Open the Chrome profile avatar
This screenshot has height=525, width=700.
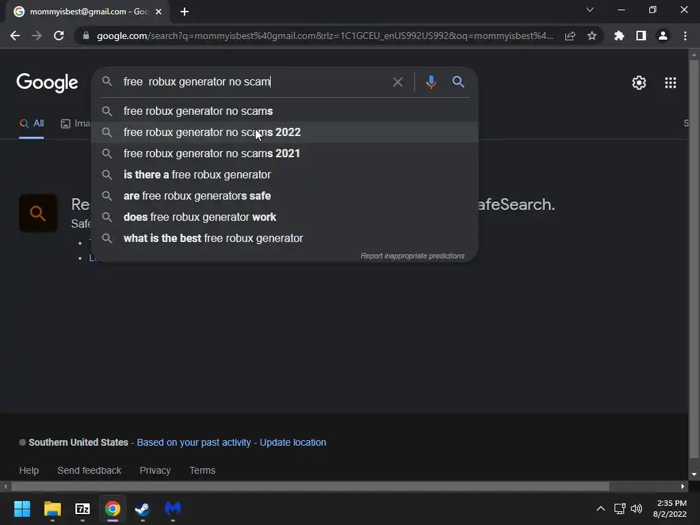coord(663,36)
